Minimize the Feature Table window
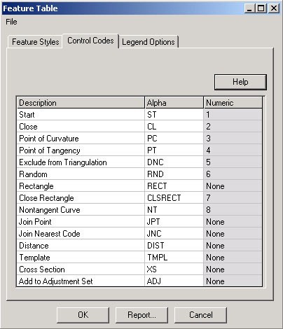Image resolution: width=283 pixels, height=329 pixels. tap(249, 8)
